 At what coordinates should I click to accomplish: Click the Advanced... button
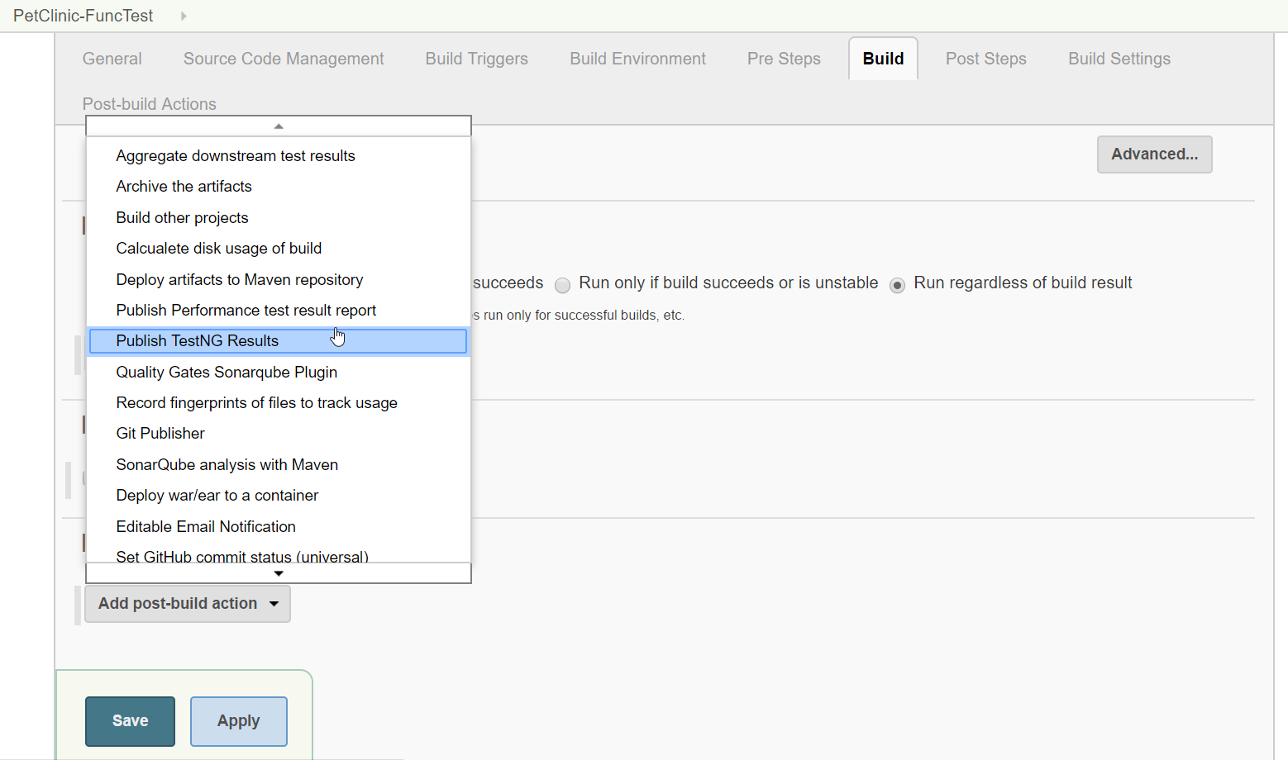[1155, 154]
